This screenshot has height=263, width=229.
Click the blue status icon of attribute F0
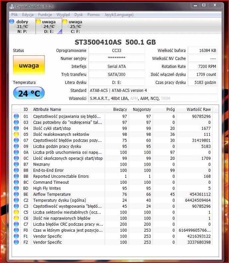pyautogui.click(x=16, y=230)
